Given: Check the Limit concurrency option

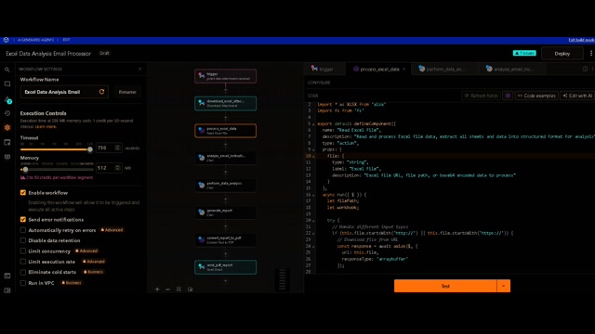Looking at the screenshot, I should [23, 251].
